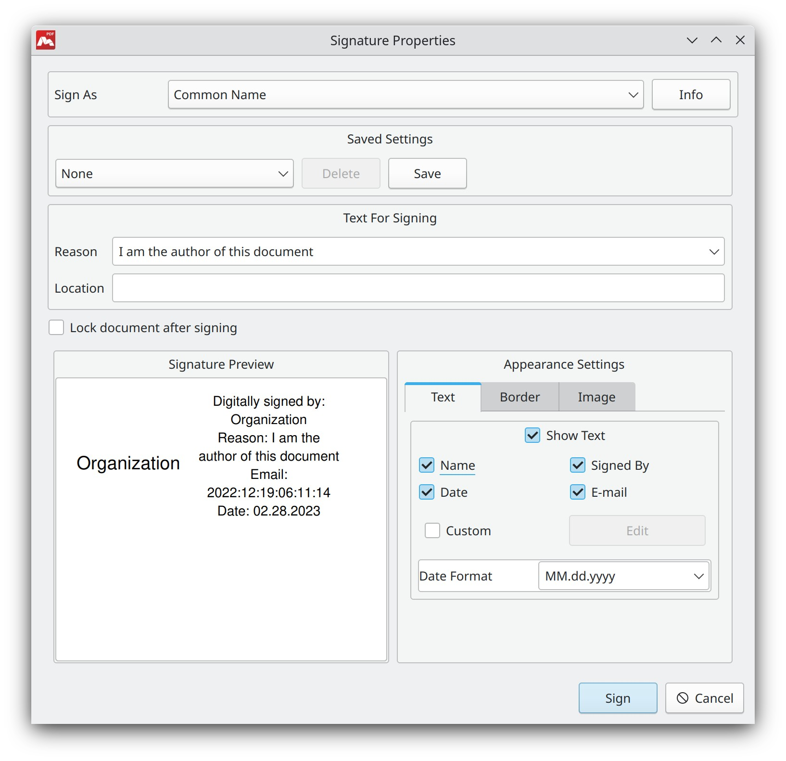Click the Sign button
This screenshot has width=786, height=761.
pos(618,698)
